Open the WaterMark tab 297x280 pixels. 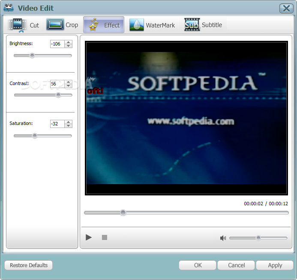point(152,25)
